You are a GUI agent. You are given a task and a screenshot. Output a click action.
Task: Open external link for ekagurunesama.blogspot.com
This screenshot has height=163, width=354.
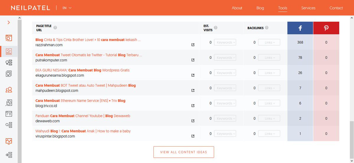point(193,75)
